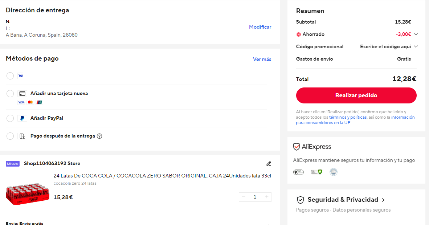This screenshot has height=225, width=429.
Task: Click the Realizar pedido button
Action: (356, 95)
